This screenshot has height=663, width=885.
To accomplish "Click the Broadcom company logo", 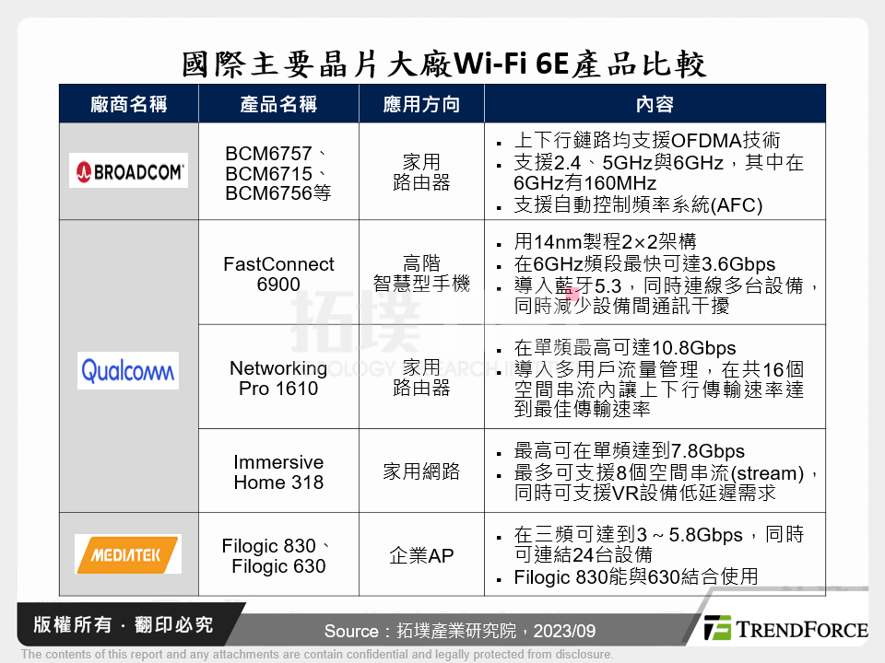I will point(128,171).
